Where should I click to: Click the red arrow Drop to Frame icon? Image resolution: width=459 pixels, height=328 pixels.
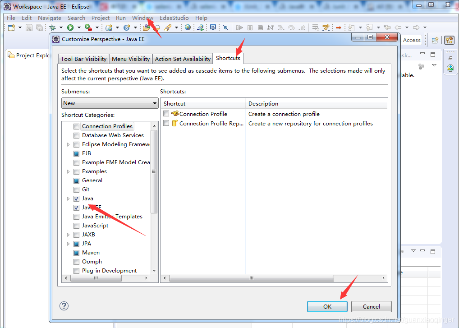point(339,28)
